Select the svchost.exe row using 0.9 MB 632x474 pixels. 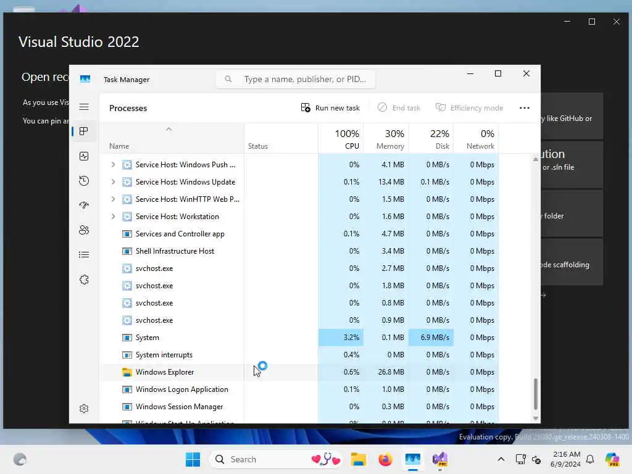pyautogui.click(x=299, y=320)
